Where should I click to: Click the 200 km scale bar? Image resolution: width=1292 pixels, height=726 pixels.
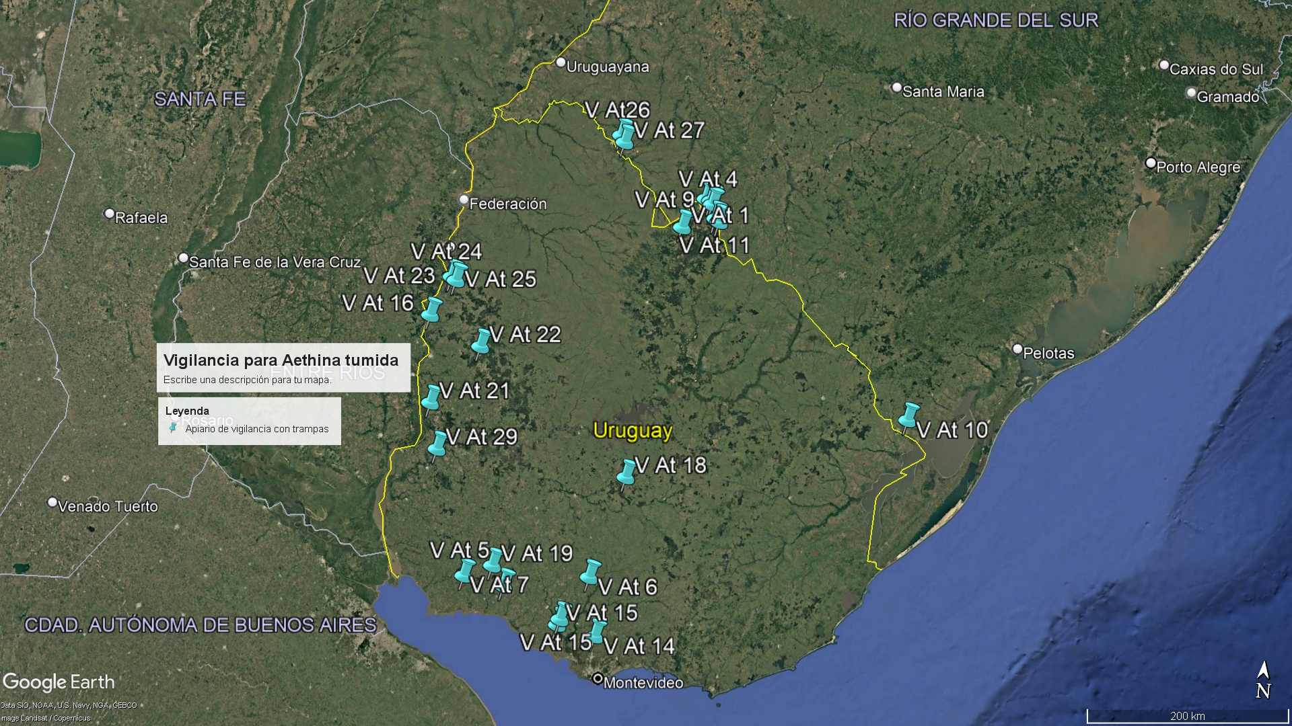point(1187,716)
